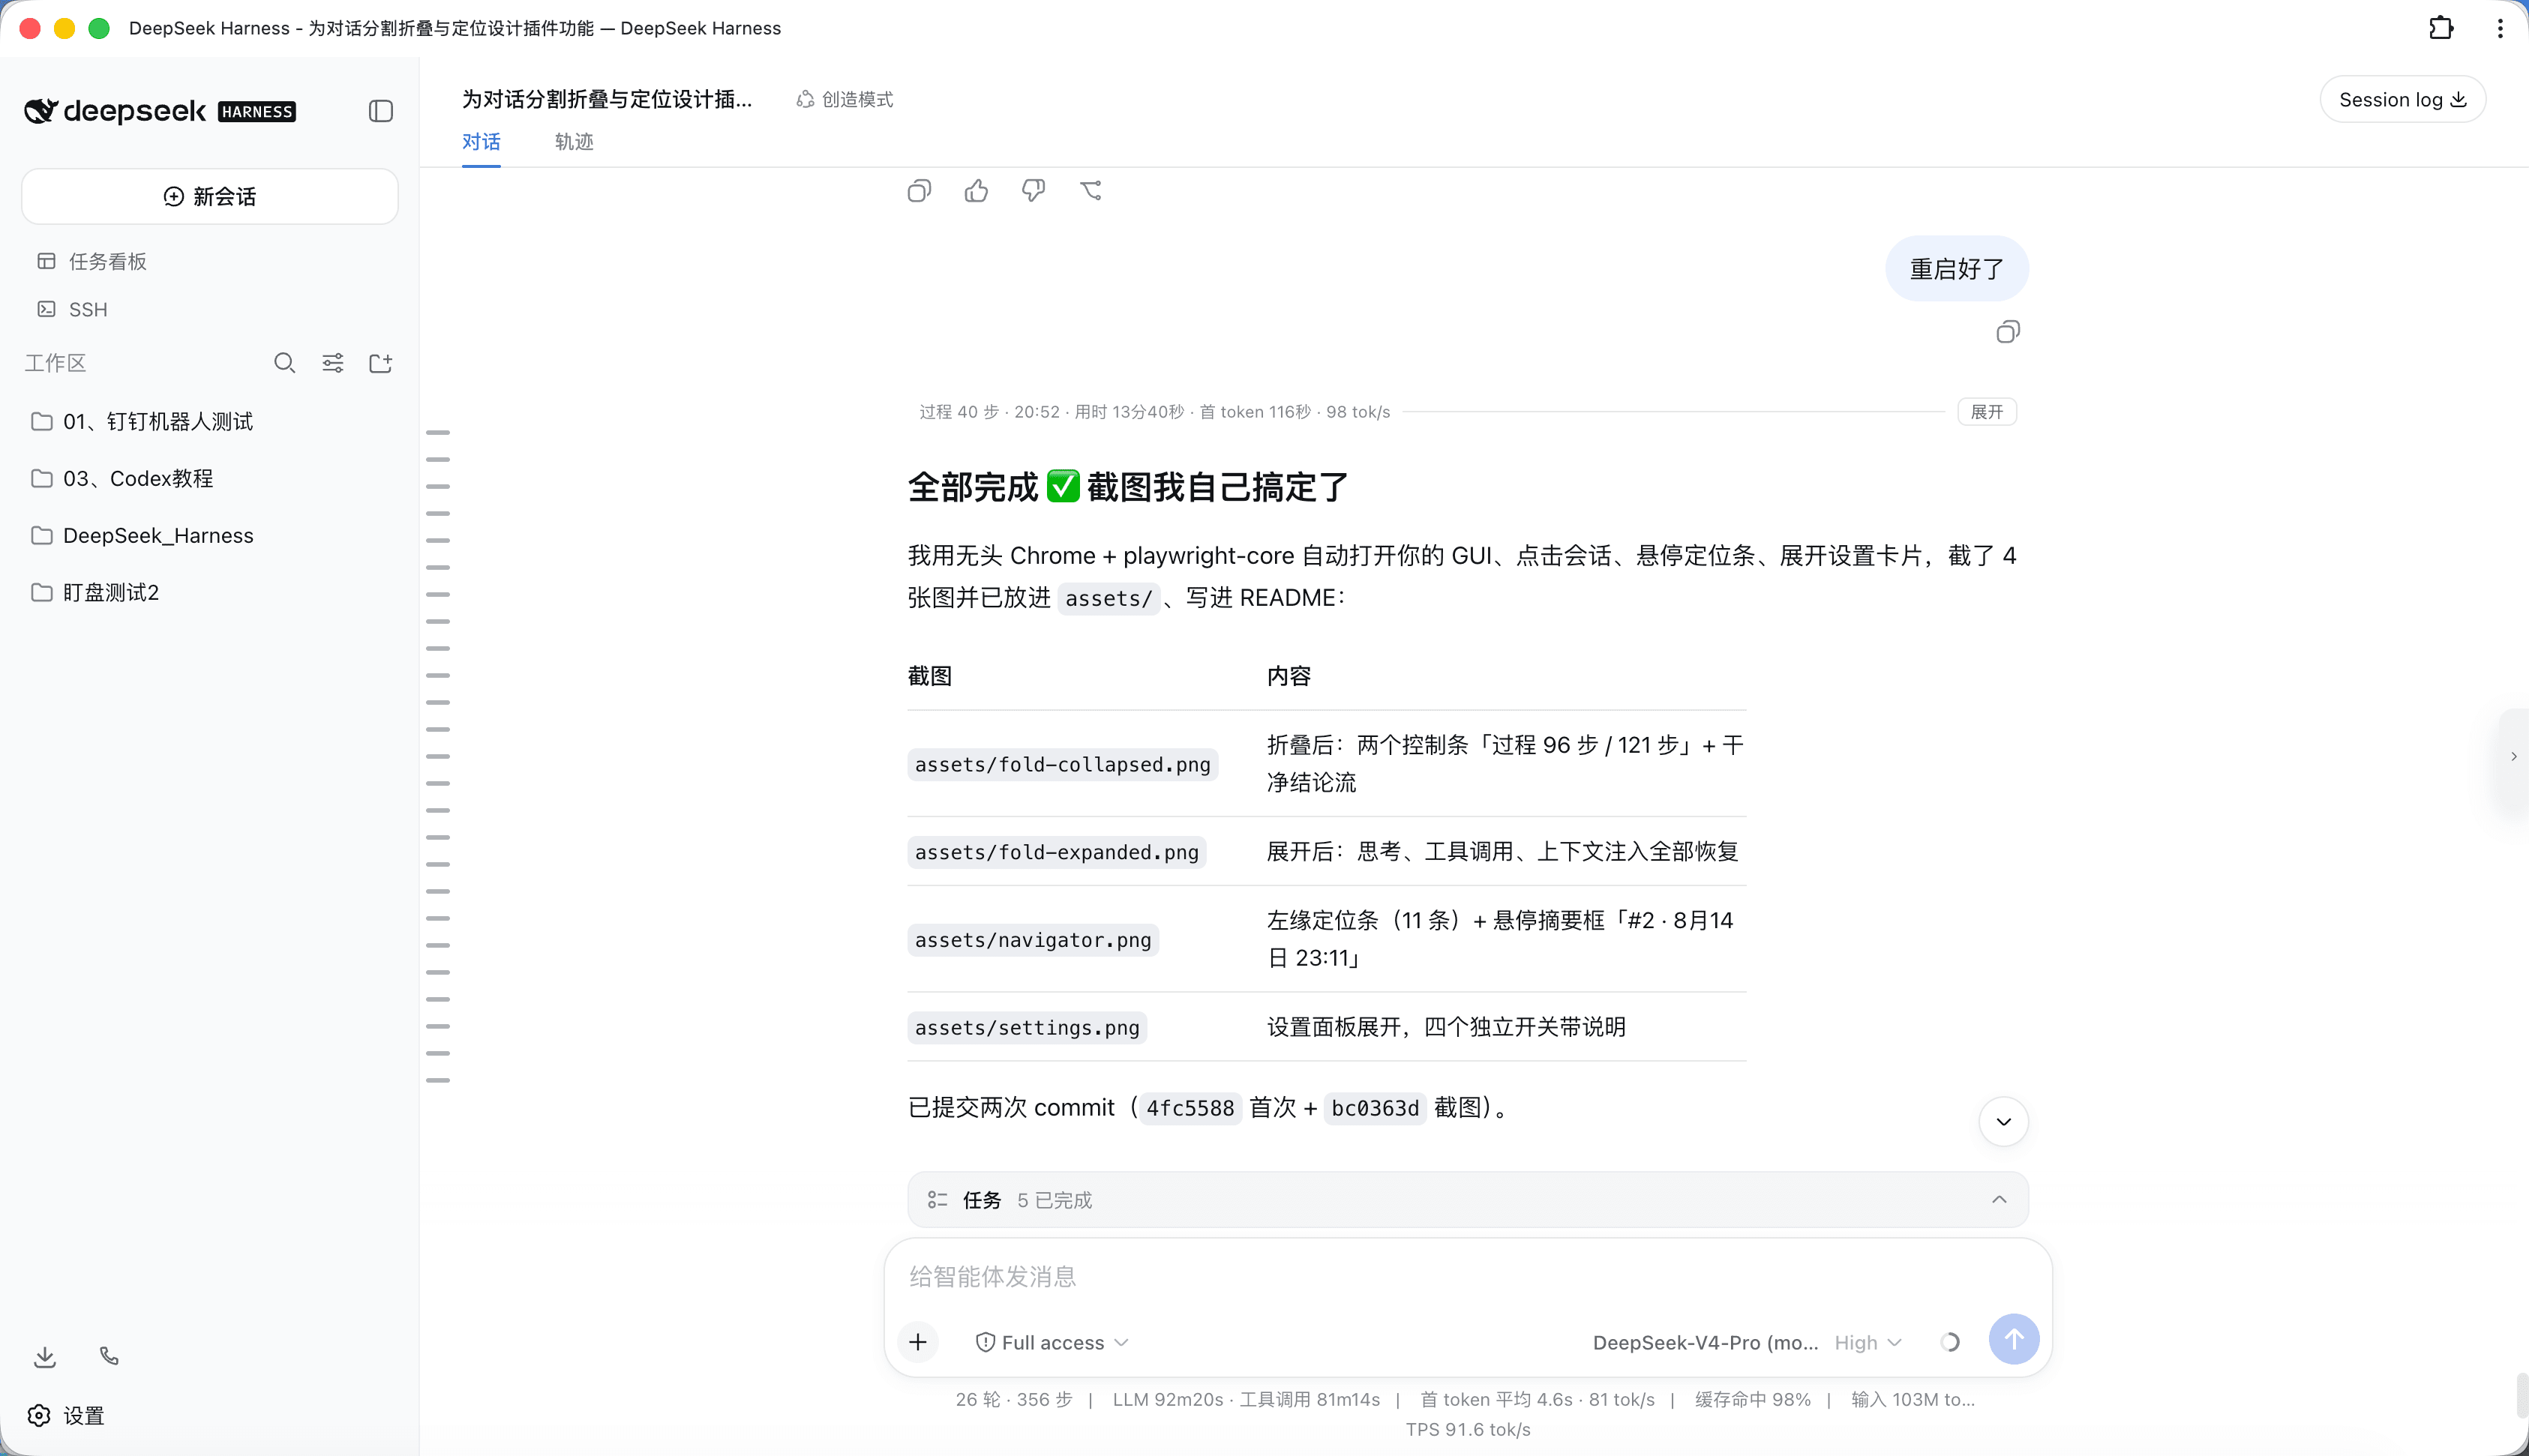This screenshot has height=1456, width=2529.
Task: Give thumbs up to the response
Action: (x=976, y=191)
